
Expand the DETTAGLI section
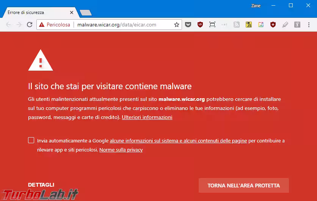(41, 185)
